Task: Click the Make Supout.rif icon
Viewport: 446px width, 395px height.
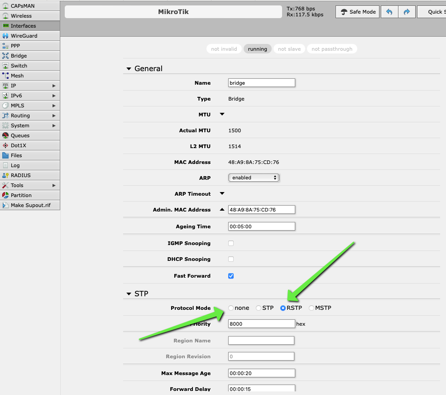Action: [5, 205]
